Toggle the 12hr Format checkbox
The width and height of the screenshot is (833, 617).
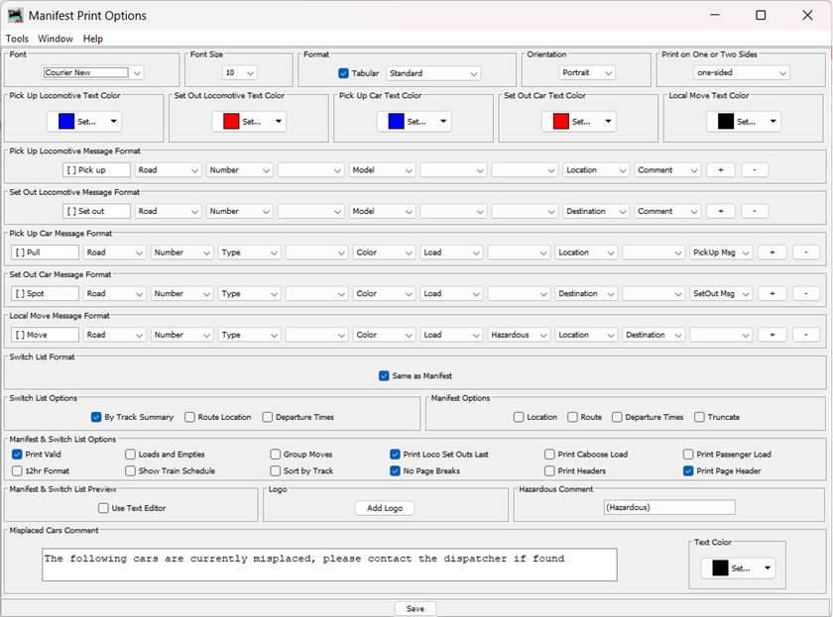point(17,471)
